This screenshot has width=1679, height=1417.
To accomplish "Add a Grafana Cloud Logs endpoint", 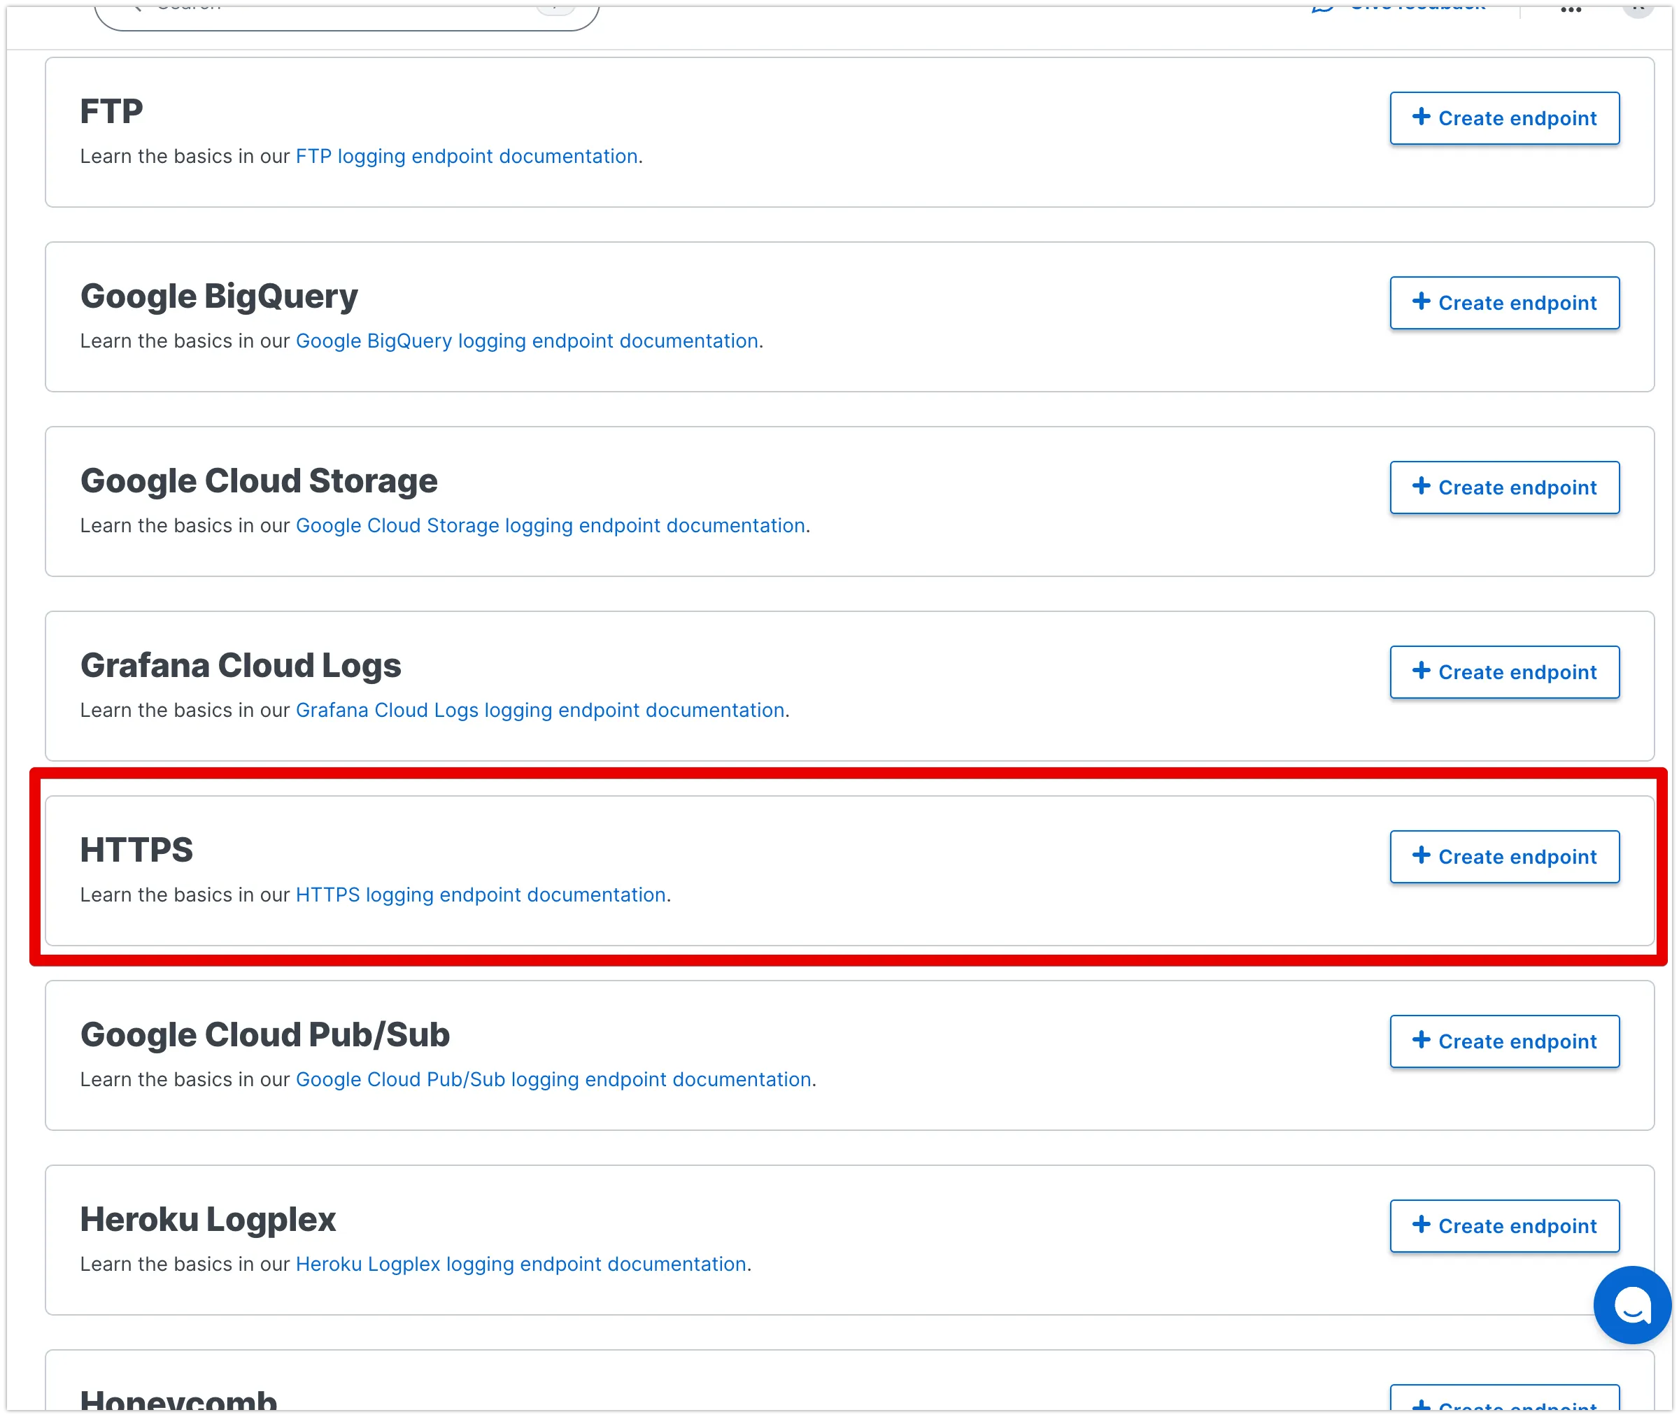I will coord(1504,672).
